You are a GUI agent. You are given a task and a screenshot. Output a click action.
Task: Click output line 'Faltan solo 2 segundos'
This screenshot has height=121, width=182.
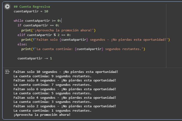(65, 106)
